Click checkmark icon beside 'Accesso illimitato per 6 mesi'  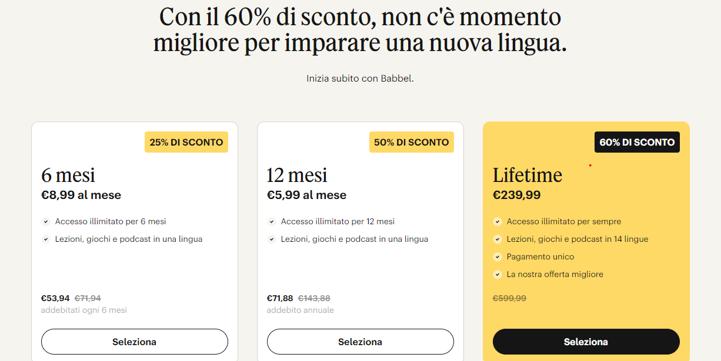point(46,222)
